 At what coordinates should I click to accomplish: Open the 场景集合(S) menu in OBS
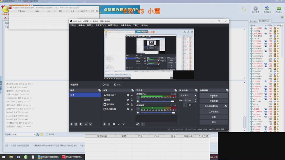point(126,25)
